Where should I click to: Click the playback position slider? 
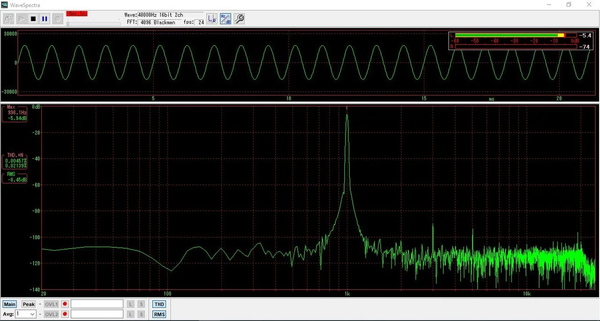[x=94, y=22]
